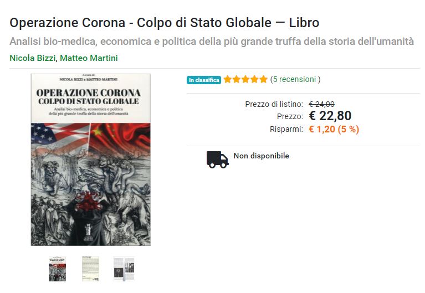This screenshot has width=425, height=293.
Task: Click the third rating star
Action: (245, 79)
